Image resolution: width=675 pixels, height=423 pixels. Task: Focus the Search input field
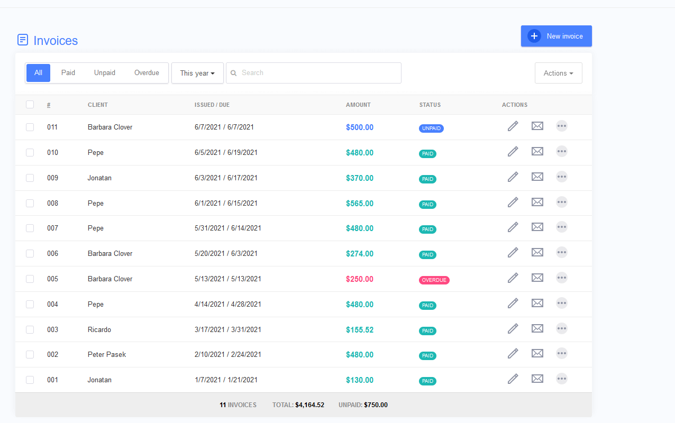(x=314, y=73)
